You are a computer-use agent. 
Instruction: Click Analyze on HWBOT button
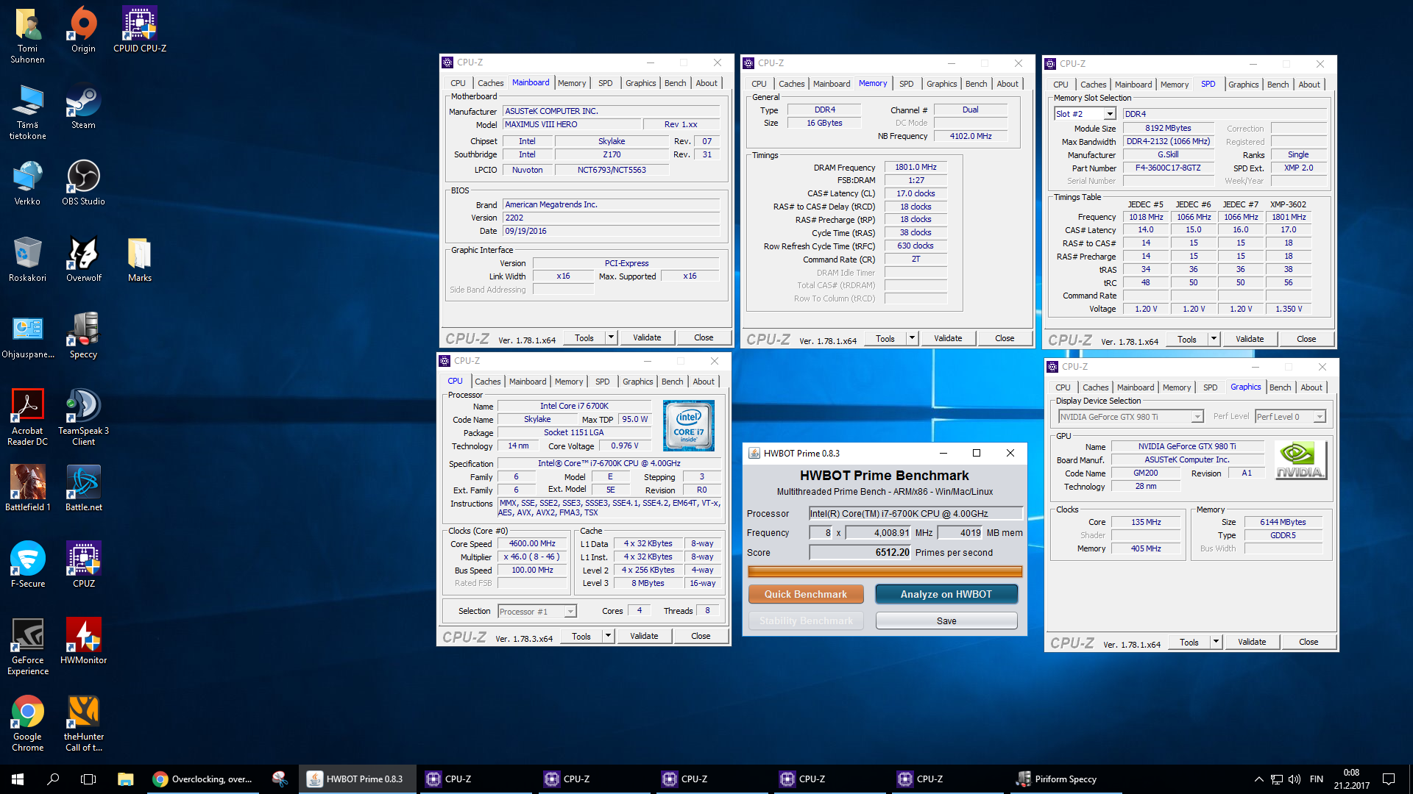pyautogui.click(x=946, y=594)
